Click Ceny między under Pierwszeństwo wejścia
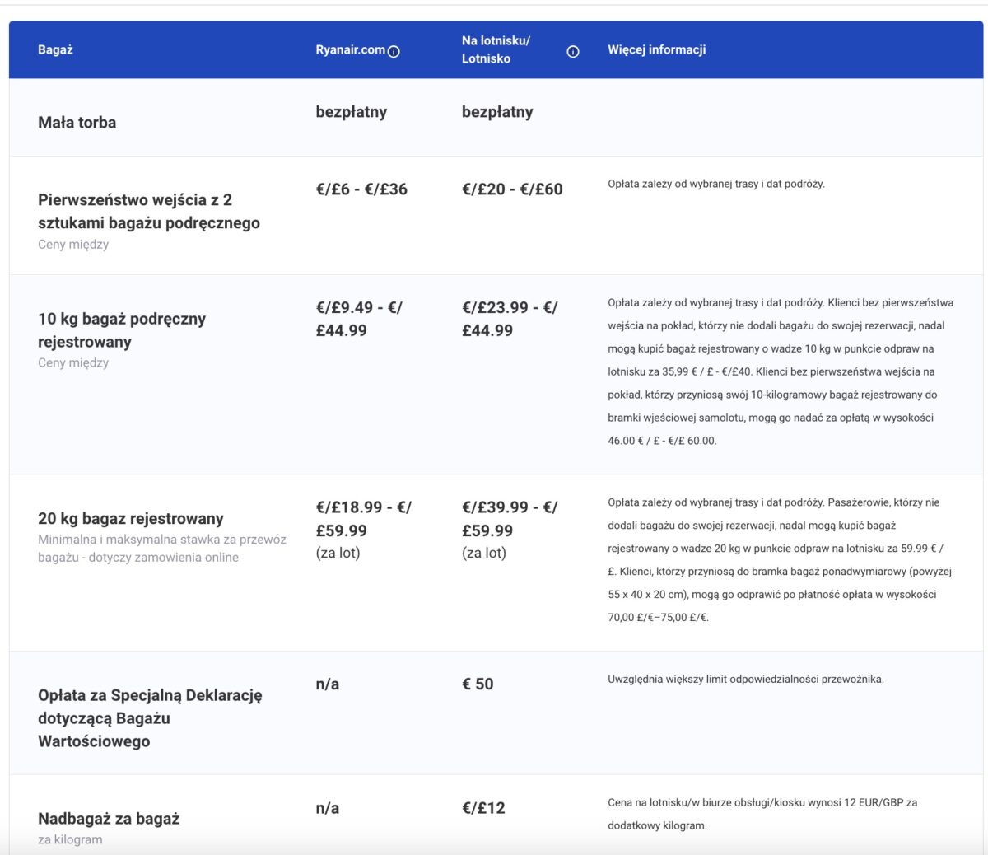The width and height of the screenshot is (988, 855). tap(73, 244)
